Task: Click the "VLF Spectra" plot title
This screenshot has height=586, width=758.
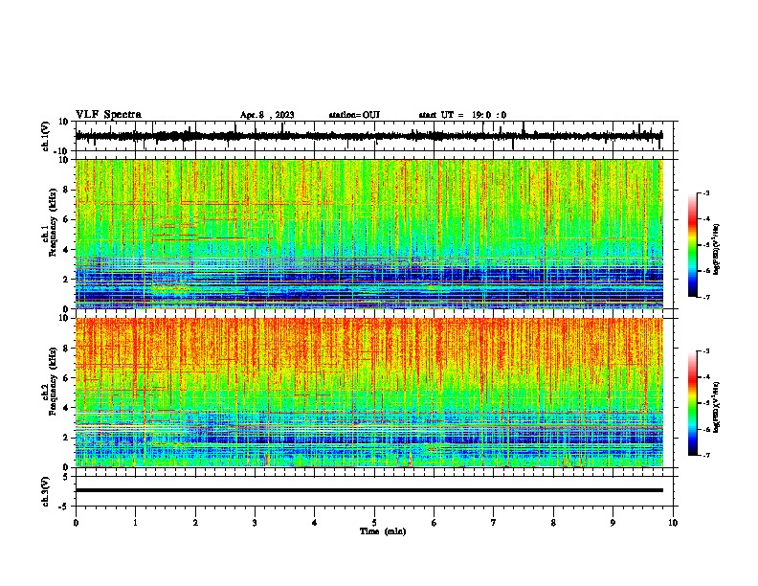Action: coord(108,115)
